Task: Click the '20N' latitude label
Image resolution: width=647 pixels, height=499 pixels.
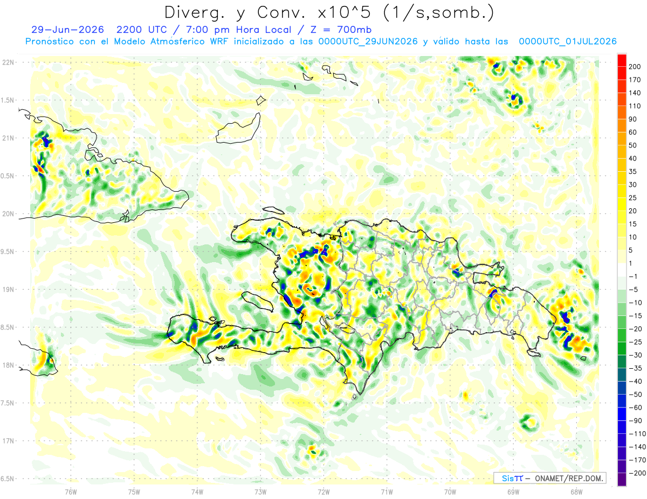Action: pos(9,214)
